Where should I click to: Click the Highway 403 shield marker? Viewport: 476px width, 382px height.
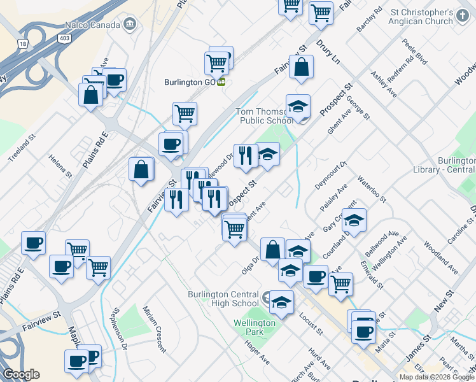[64, 38]
